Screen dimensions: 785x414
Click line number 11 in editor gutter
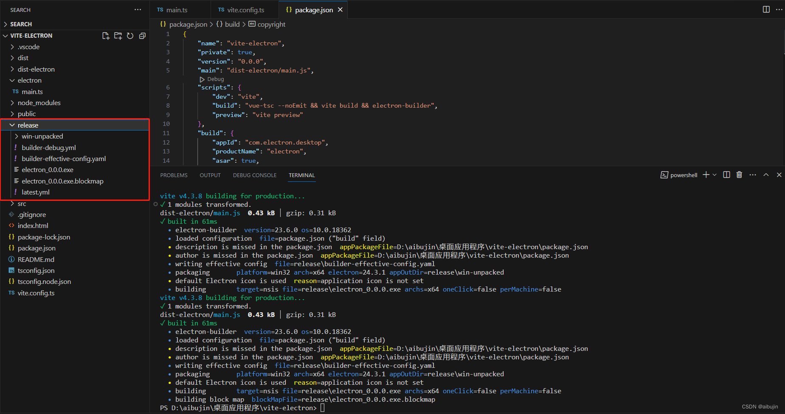[166, 133]
